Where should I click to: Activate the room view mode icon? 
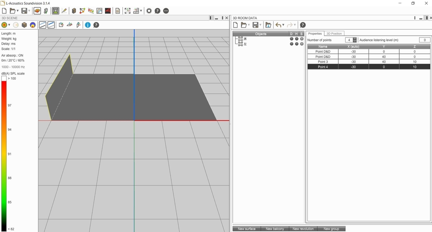point(55,11)
